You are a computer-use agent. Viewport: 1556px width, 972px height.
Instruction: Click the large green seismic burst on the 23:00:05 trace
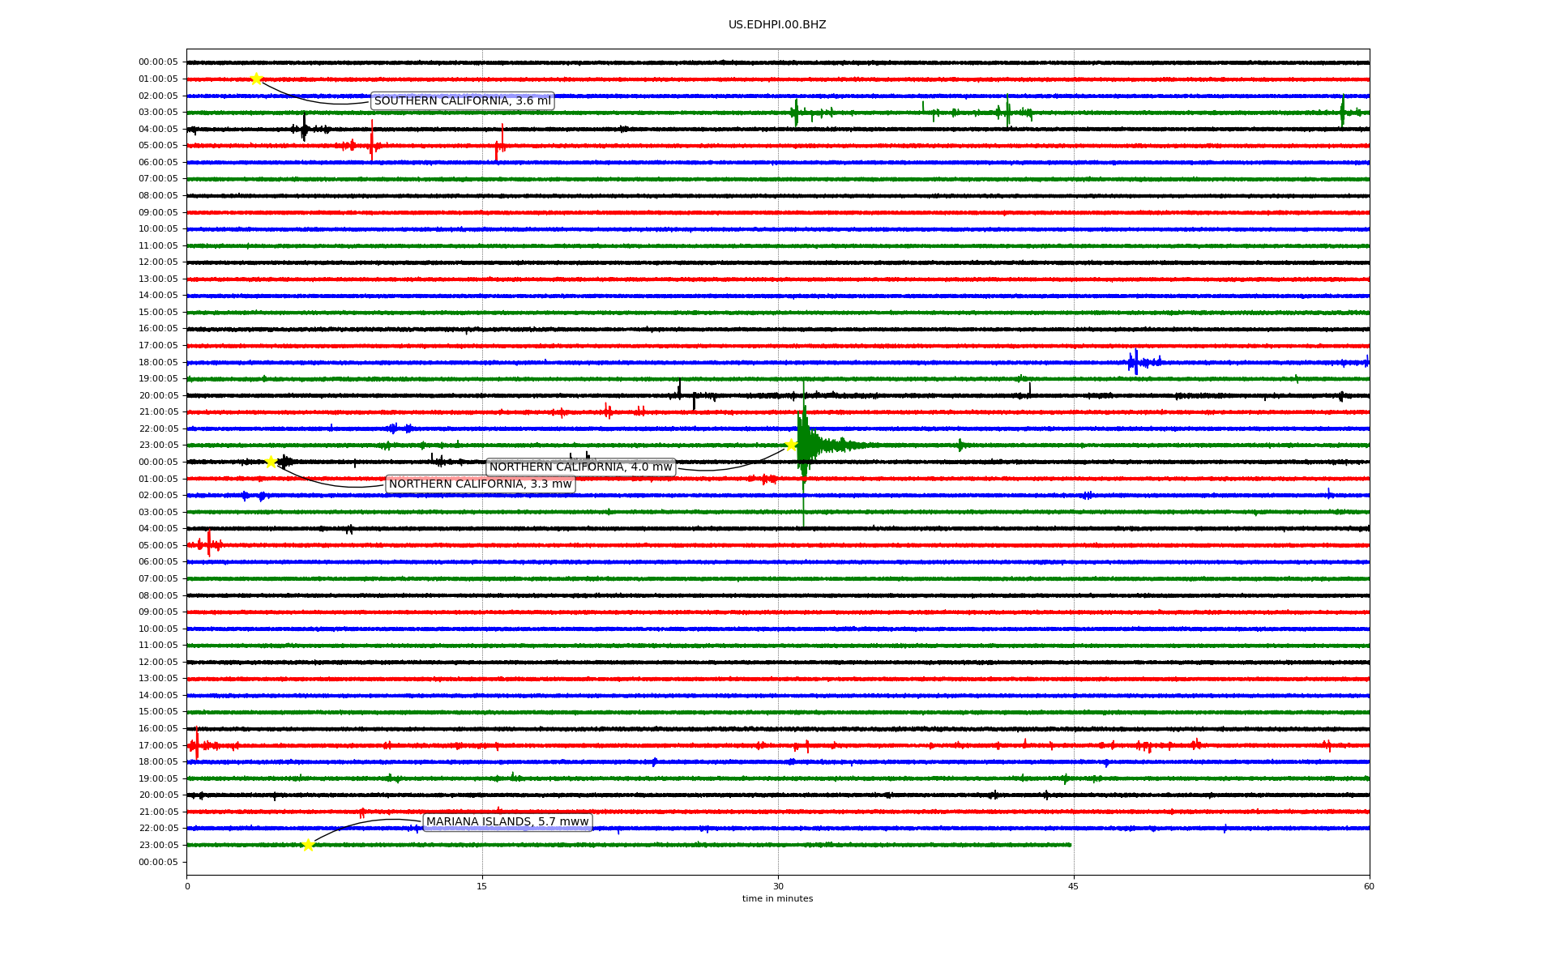coord(804,444)
